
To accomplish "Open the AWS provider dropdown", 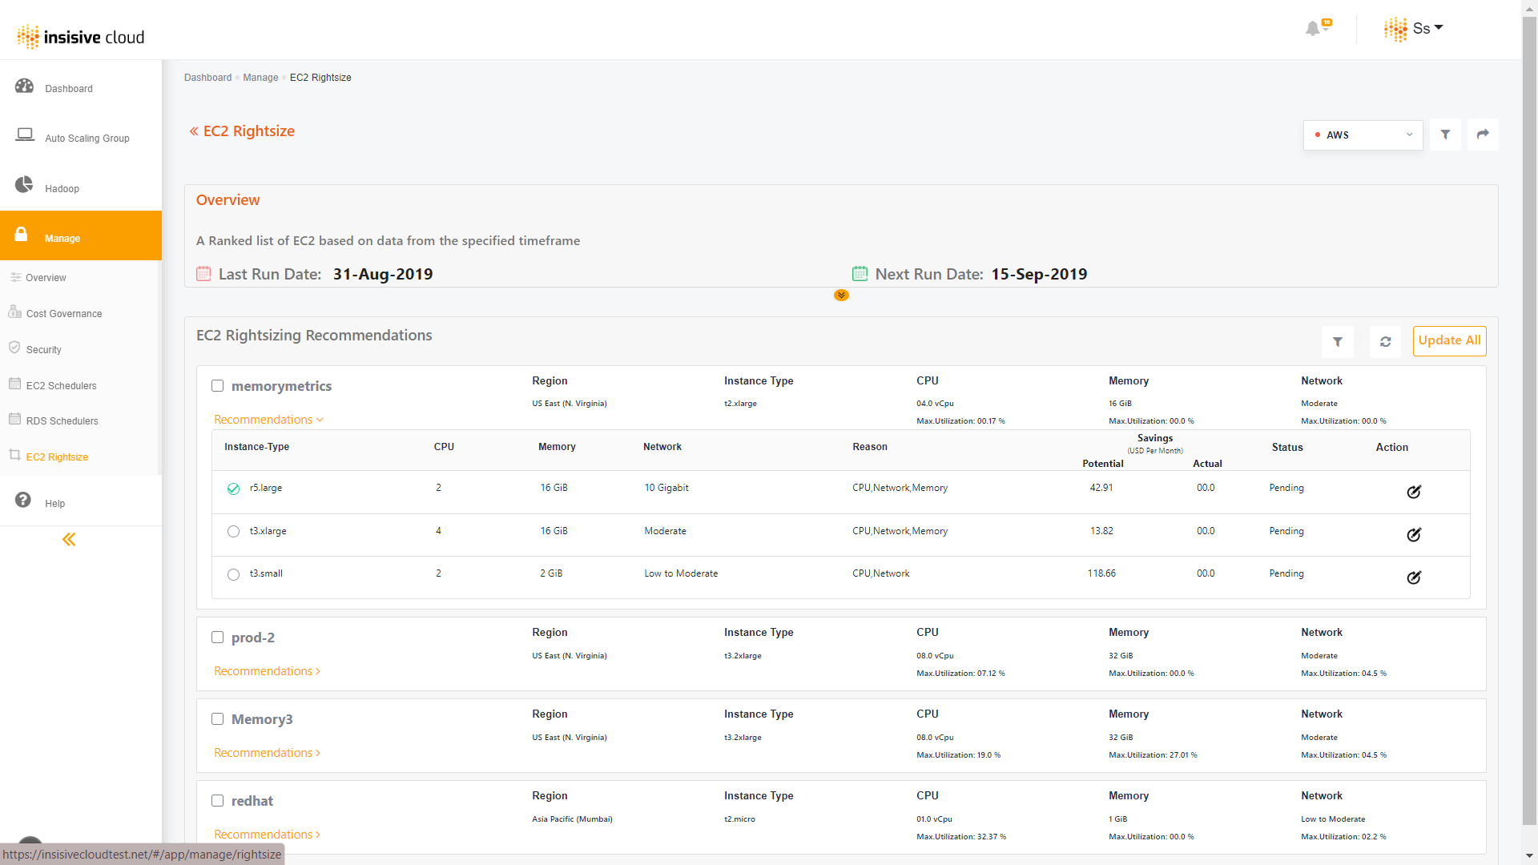I will 1363,135.
